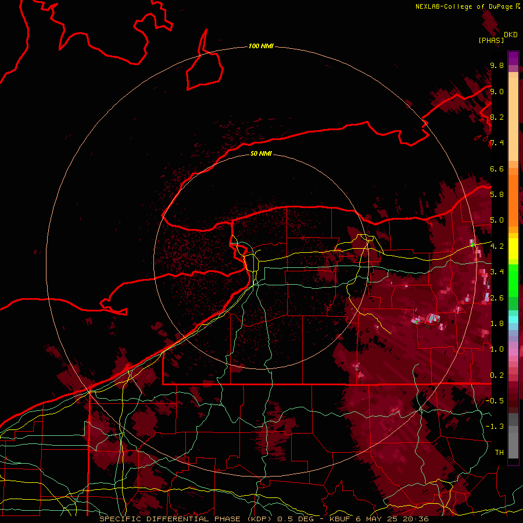Click the 100 NMI range ring label
Screen dimensions: 523x523
coord(261,46)
